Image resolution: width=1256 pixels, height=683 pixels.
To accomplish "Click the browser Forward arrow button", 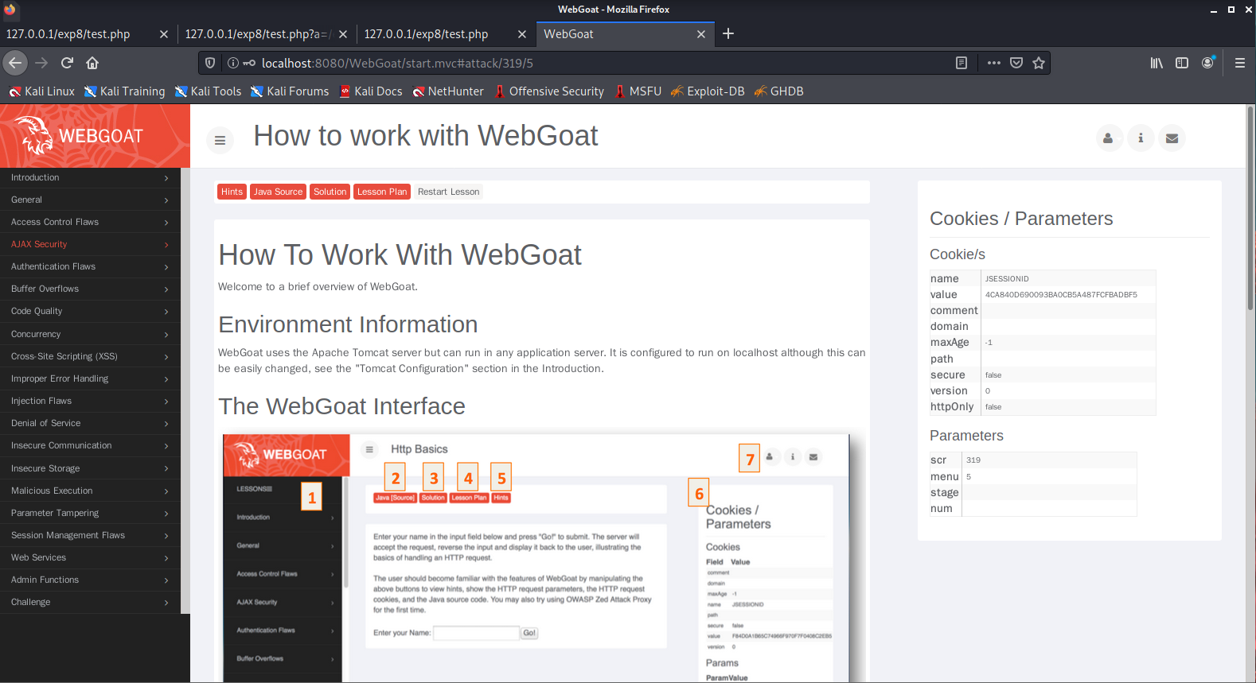I will pos(41,63).
